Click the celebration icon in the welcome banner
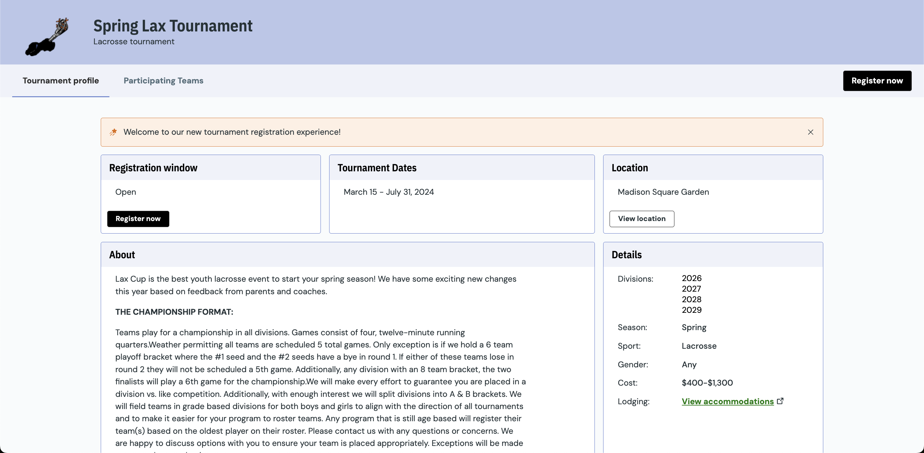Screen dimensions: 924x453 click(x=113, y=132)
